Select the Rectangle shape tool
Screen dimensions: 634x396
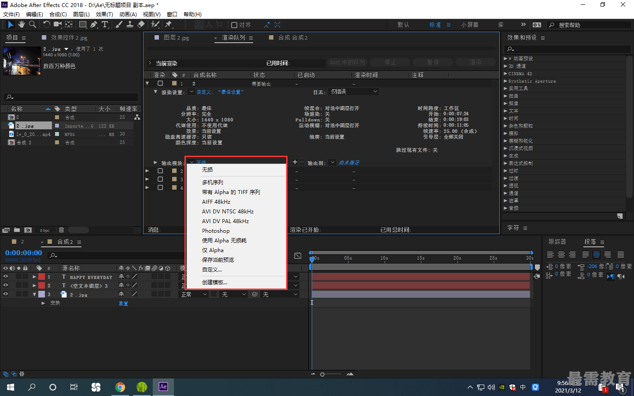click(82, 25)
